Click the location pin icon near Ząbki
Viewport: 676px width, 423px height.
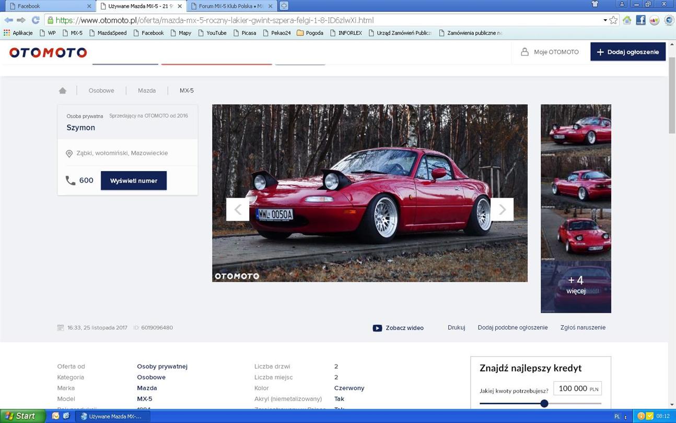pyautogui.click(x=69, y=154)
